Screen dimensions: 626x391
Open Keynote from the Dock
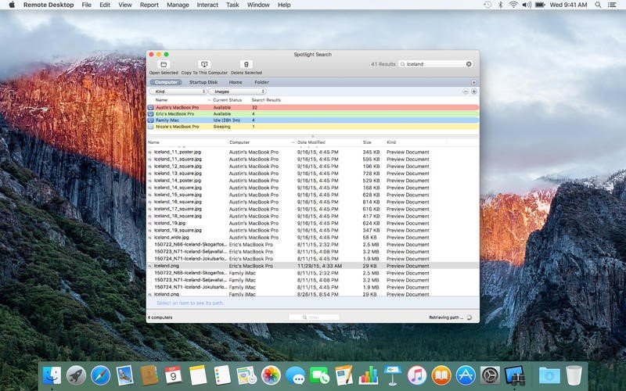point(393,375)
